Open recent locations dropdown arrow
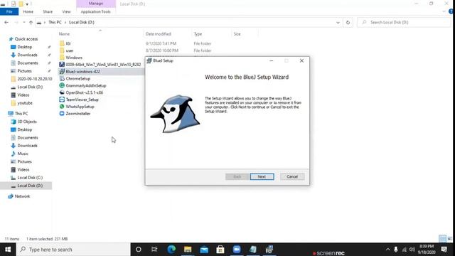This screenshot has width=455, height=256. 23,22
